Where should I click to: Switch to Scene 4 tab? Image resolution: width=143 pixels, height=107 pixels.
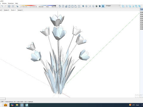coord(13,10)
